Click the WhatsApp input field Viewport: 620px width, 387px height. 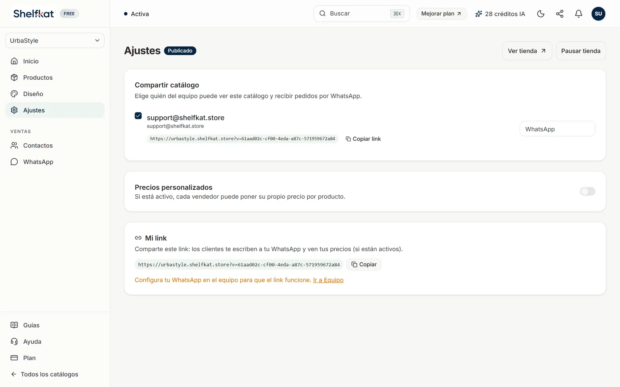click(557, 129)
